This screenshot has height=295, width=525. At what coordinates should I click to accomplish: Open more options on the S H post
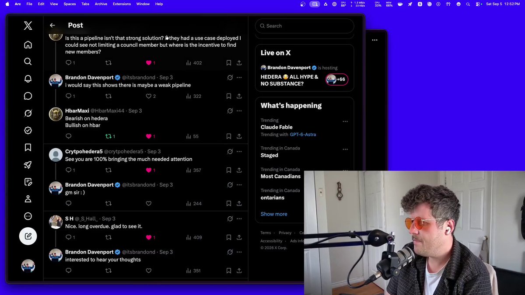(239, 219)
